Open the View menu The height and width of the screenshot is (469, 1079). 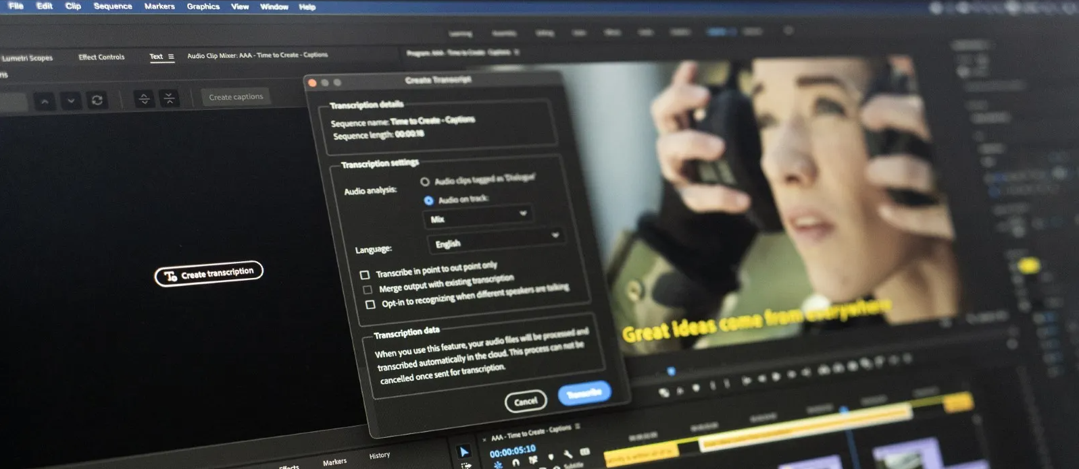pyautogui.click(x=240, y=6)
